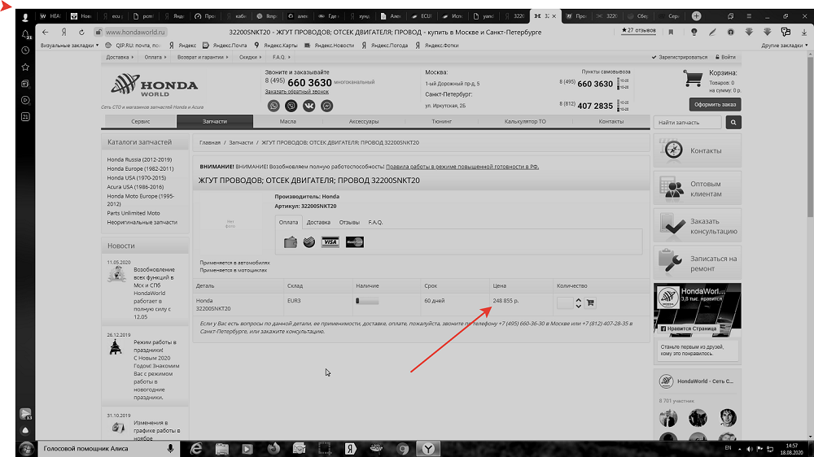The width and height of the screenshot is (814, 457).
Task: Expand Скидки dropdown menu
Action: point(250,57)
